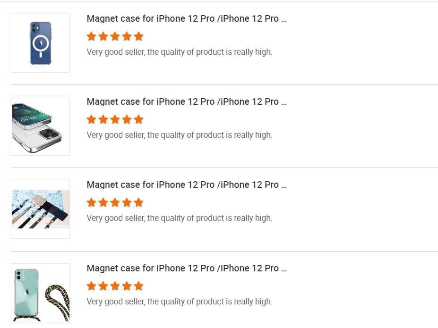Click the first star in the first review
Viewport: 438px width, 328px height.
coord(91,36)
